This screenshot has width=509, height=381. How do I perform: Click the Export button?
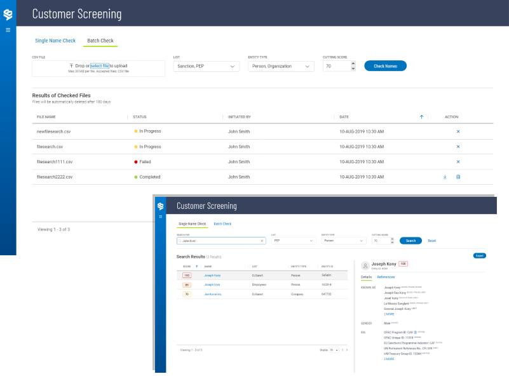[480, 255]
